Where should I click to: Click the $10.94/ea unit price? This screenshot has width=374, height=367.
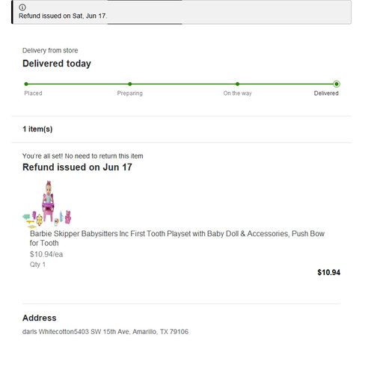point(46,254)
